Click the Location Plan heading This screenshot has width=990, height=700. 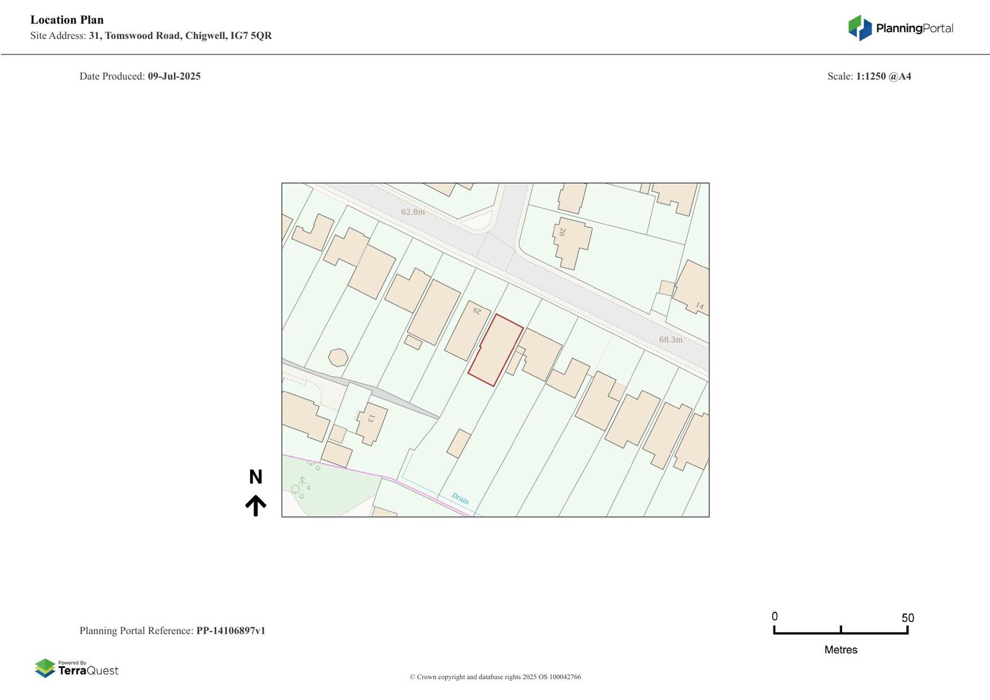click(67, 20)
